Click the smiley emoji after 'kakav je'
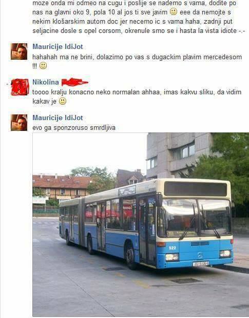The width and height of the screenshot is (249, 318). point(63,101)
